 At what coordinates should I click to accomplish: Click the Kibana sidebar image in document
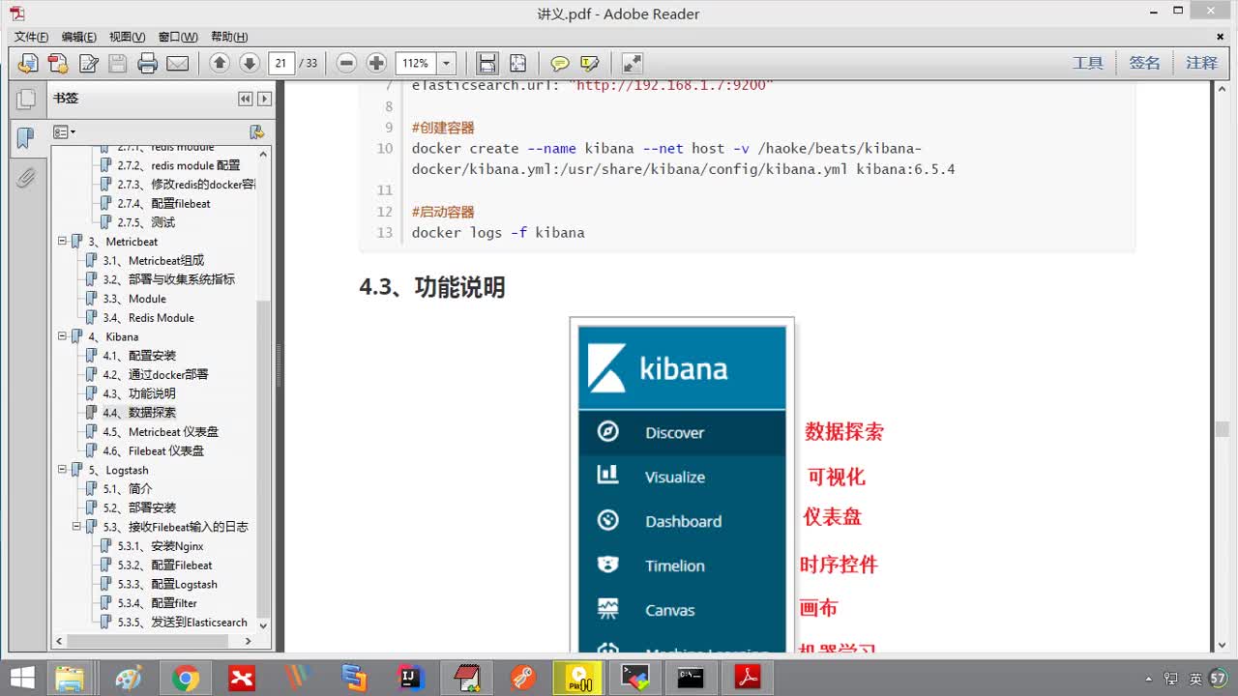(682, 485)
